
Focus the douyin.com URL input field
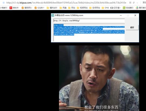pos(89,21)
